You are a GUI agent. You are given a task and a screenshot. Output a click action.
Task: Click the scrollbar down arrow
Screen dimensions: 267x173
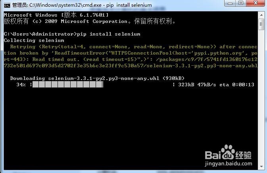click(261, 166)
